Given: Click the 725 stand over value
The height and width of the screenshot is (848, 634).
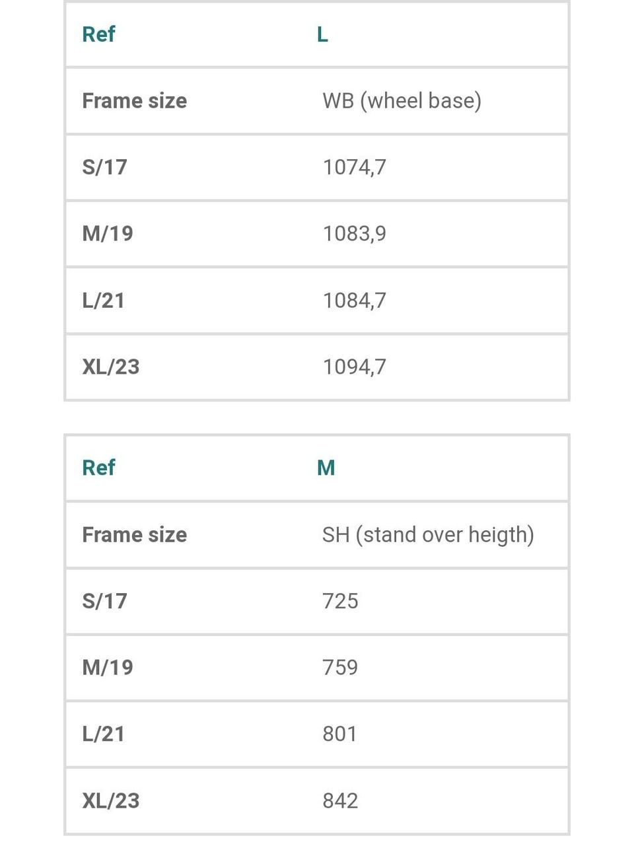Looking at the screenshot, I should 340,602.
